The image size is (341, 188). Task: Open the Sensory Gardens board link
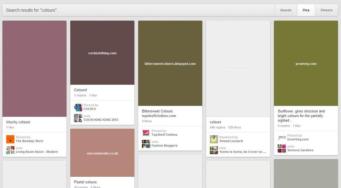300,150
